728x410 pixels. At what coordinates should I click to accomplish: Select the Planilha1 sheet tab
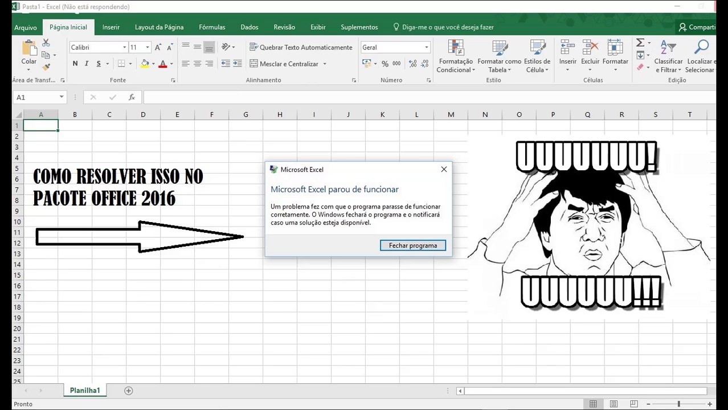[x=85, y=391]
